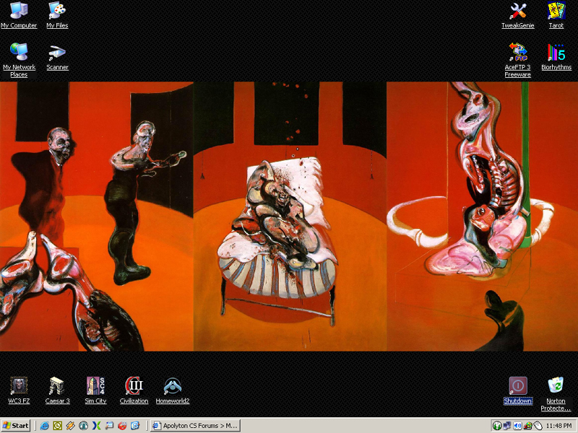Click the 11:48 PM system clock
578x433 pixels.
558,426
